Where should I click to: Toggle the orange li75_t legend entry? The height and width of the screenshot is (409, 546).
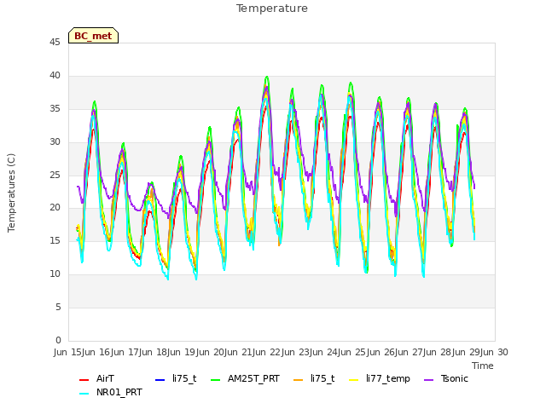coord(314,378)
